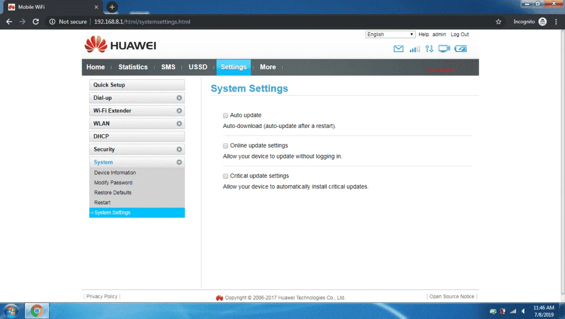
Task: Select System Settings in sidebar
Action: pyautogui.click(x=137, y=213)
